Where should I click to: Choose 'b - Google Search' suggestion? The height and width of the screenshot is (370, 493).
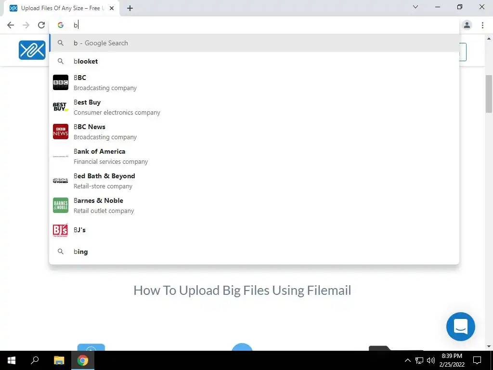coord(254,43)
